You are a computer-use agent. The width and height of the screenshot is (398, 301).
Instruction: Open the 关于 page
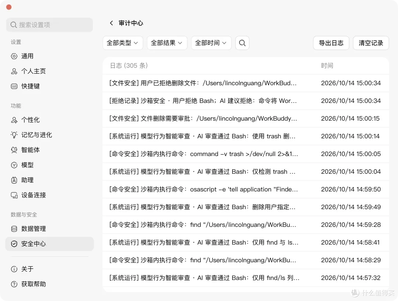pos(49,269)
